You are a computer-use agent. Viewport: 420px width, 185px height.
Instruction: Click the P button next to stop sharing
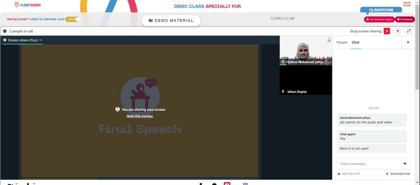coord(398,31)
